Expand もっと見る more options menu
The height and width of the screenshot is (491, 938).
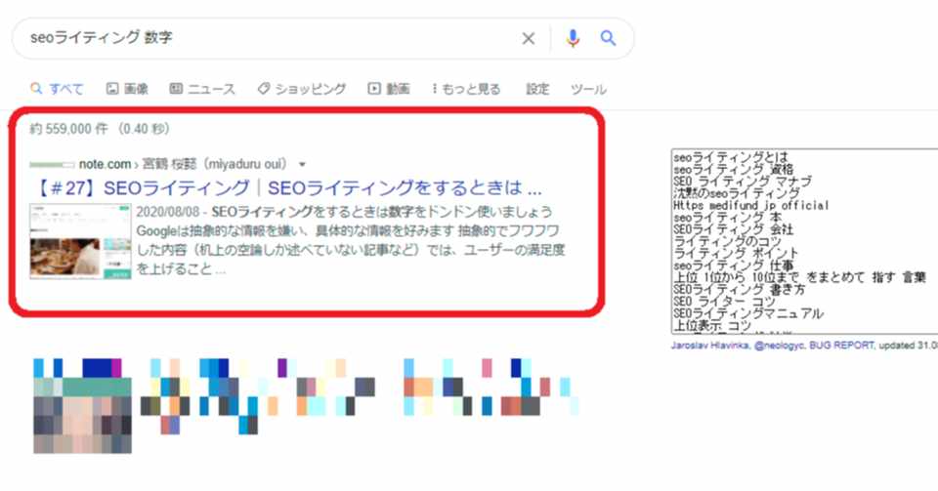coord(466,89)
